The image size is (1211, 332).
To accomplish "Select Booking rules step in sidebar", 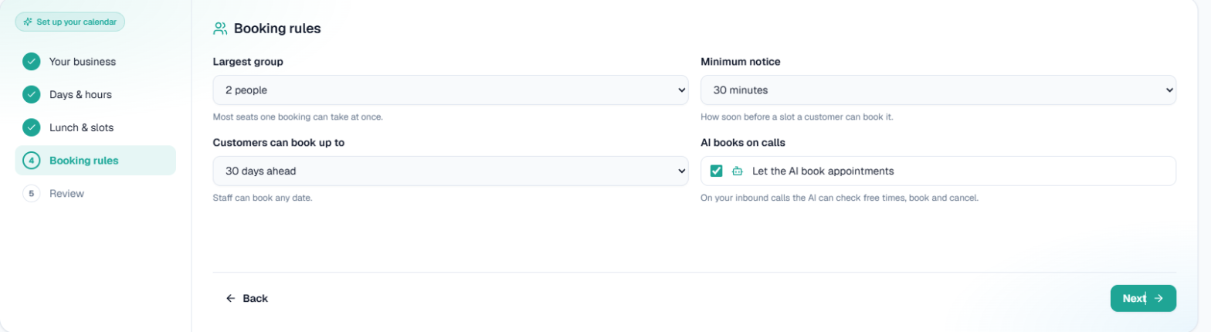I will coord(96,161).
